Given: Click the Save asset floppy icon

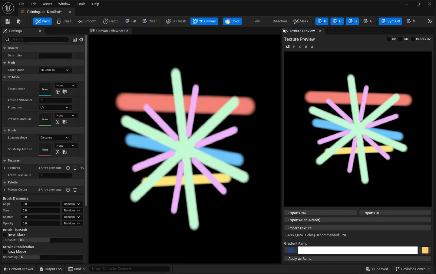Looking at the screenshot, I should tap(8, 21).
